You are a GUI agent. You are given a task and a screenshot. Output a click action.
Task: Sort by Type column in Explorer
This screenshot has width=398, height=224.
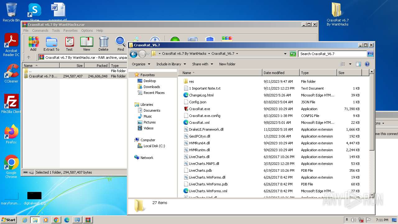318,73
